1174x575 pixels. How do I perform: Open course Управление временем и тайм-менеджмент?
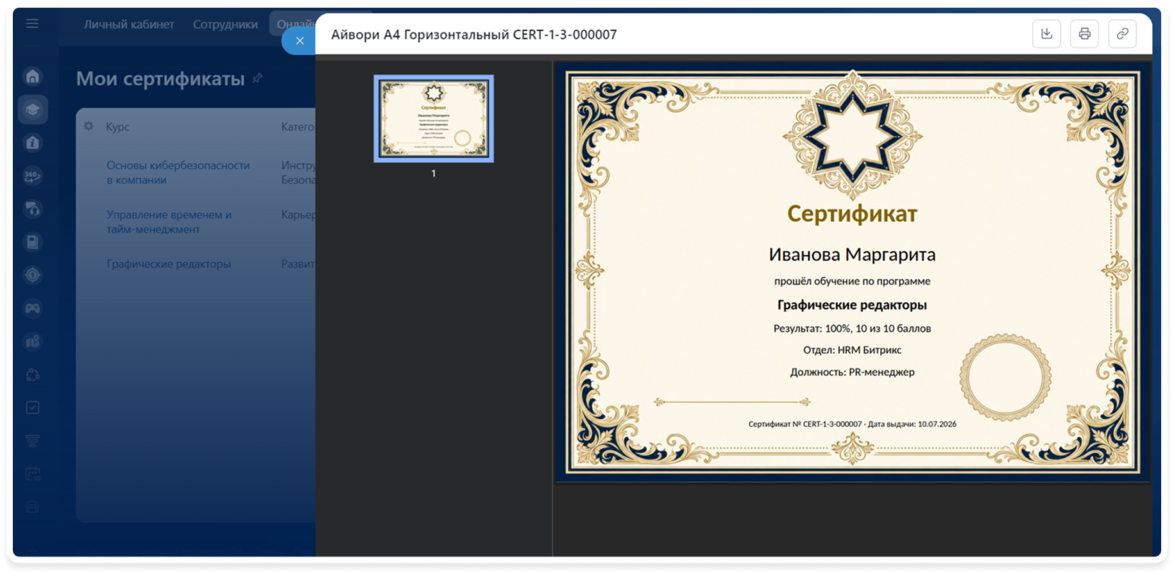(169, 222)
